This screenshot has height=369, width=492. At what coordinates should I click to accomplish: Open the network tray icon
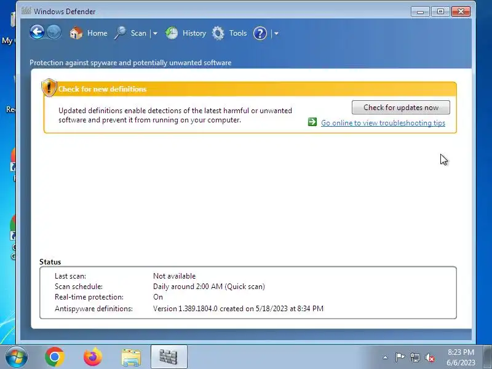pyautogui.click(x=415, y=357)
